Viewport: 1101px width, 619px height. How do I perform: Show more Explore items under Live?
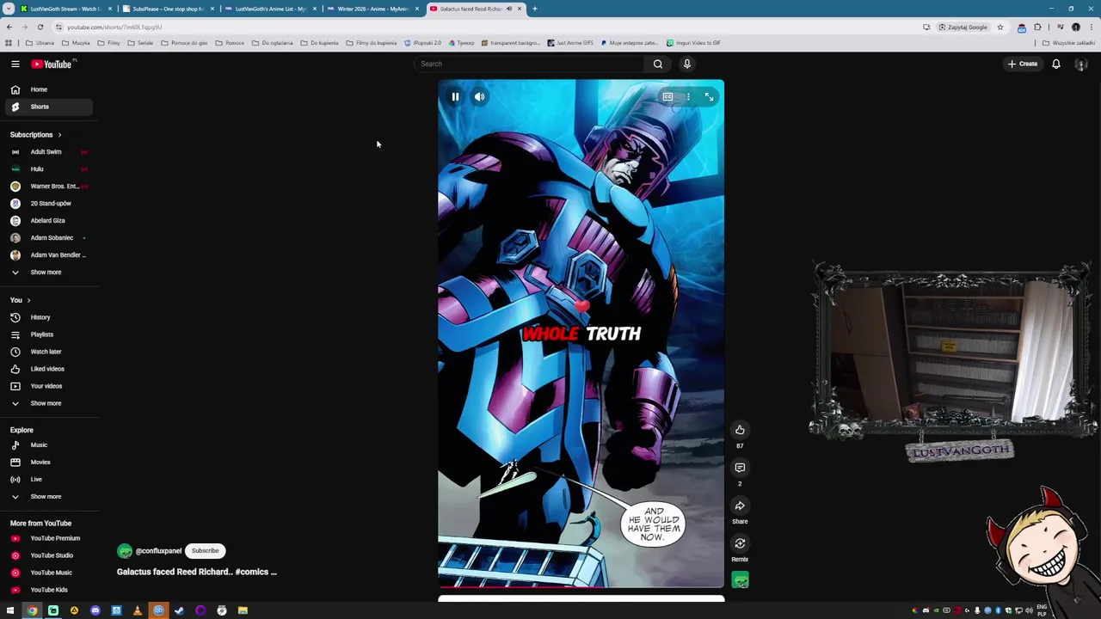[x=48, y=497]
